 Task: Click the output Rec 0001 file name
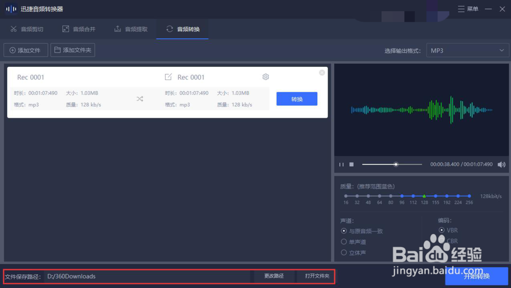pos(191,77)
